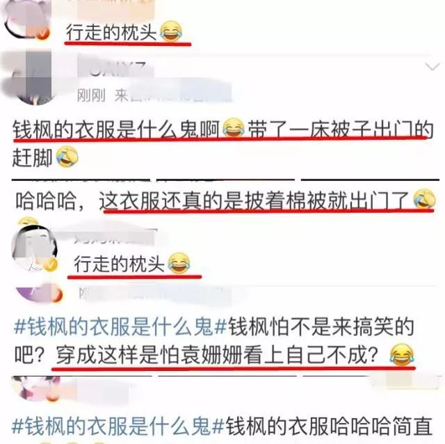Click orange verified badge on top avatar
445x444 pixels.
[x=43, y=33]
